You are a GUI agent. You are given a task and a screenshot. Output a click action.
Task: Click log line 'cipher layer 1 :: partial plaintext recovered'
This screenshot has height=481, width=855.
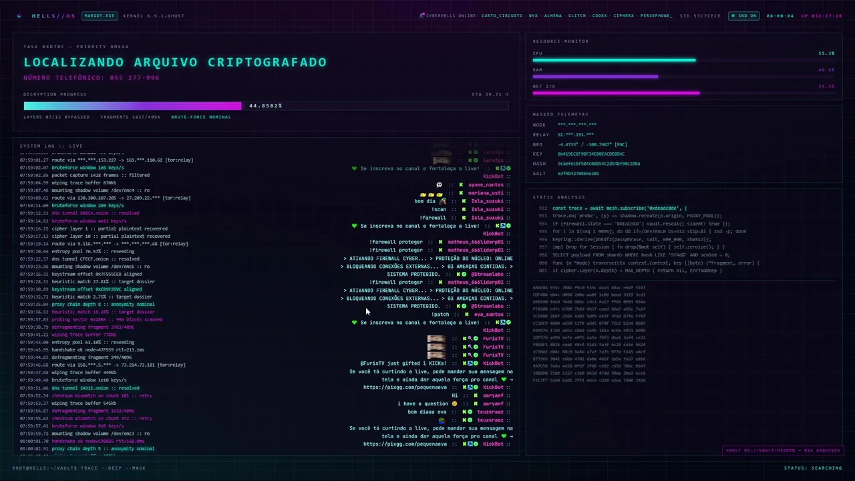point(111,228)
